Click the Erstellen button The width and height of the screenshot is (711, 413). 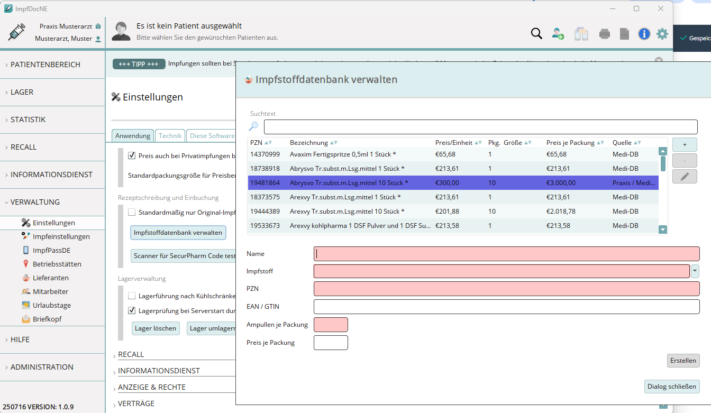[683, 361]
